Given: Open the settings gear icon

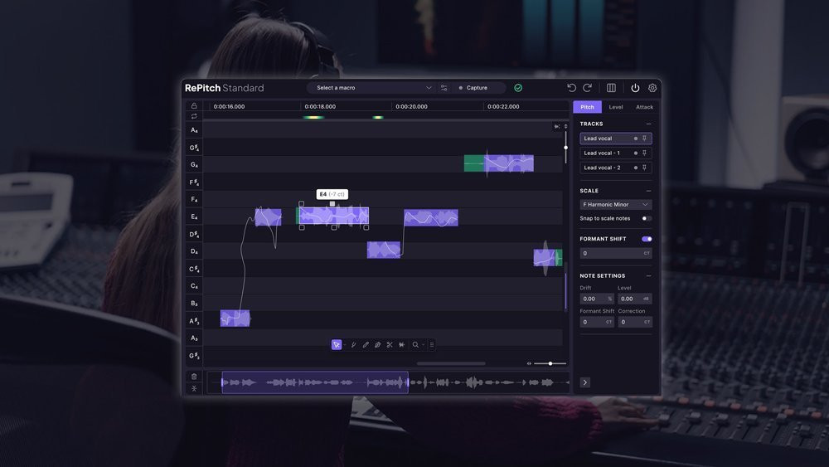Looking at the screenshot, I should 652,88.
